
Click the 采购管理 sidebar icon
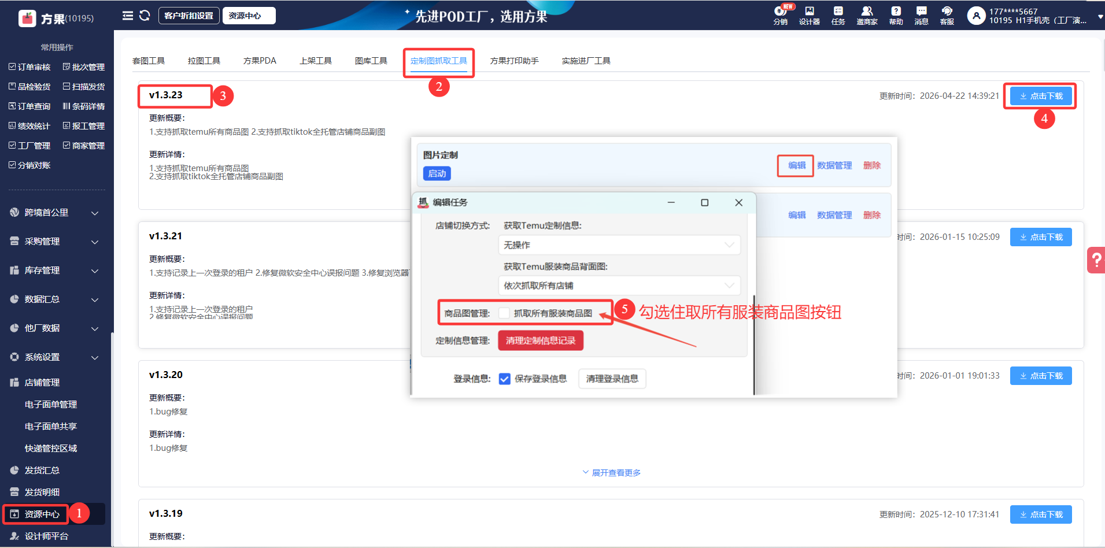14,242
